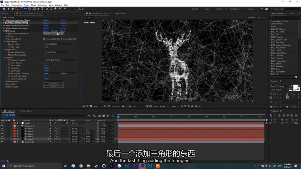The width and height of the screenshot is (301, 169).
Task: Select the Pan Behind anchor point tool
Action: [x=29, y=9]
